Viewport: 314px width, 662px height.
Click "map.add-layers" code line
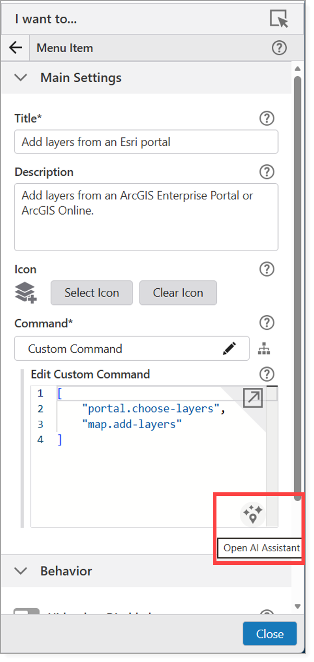pos(132,424)
